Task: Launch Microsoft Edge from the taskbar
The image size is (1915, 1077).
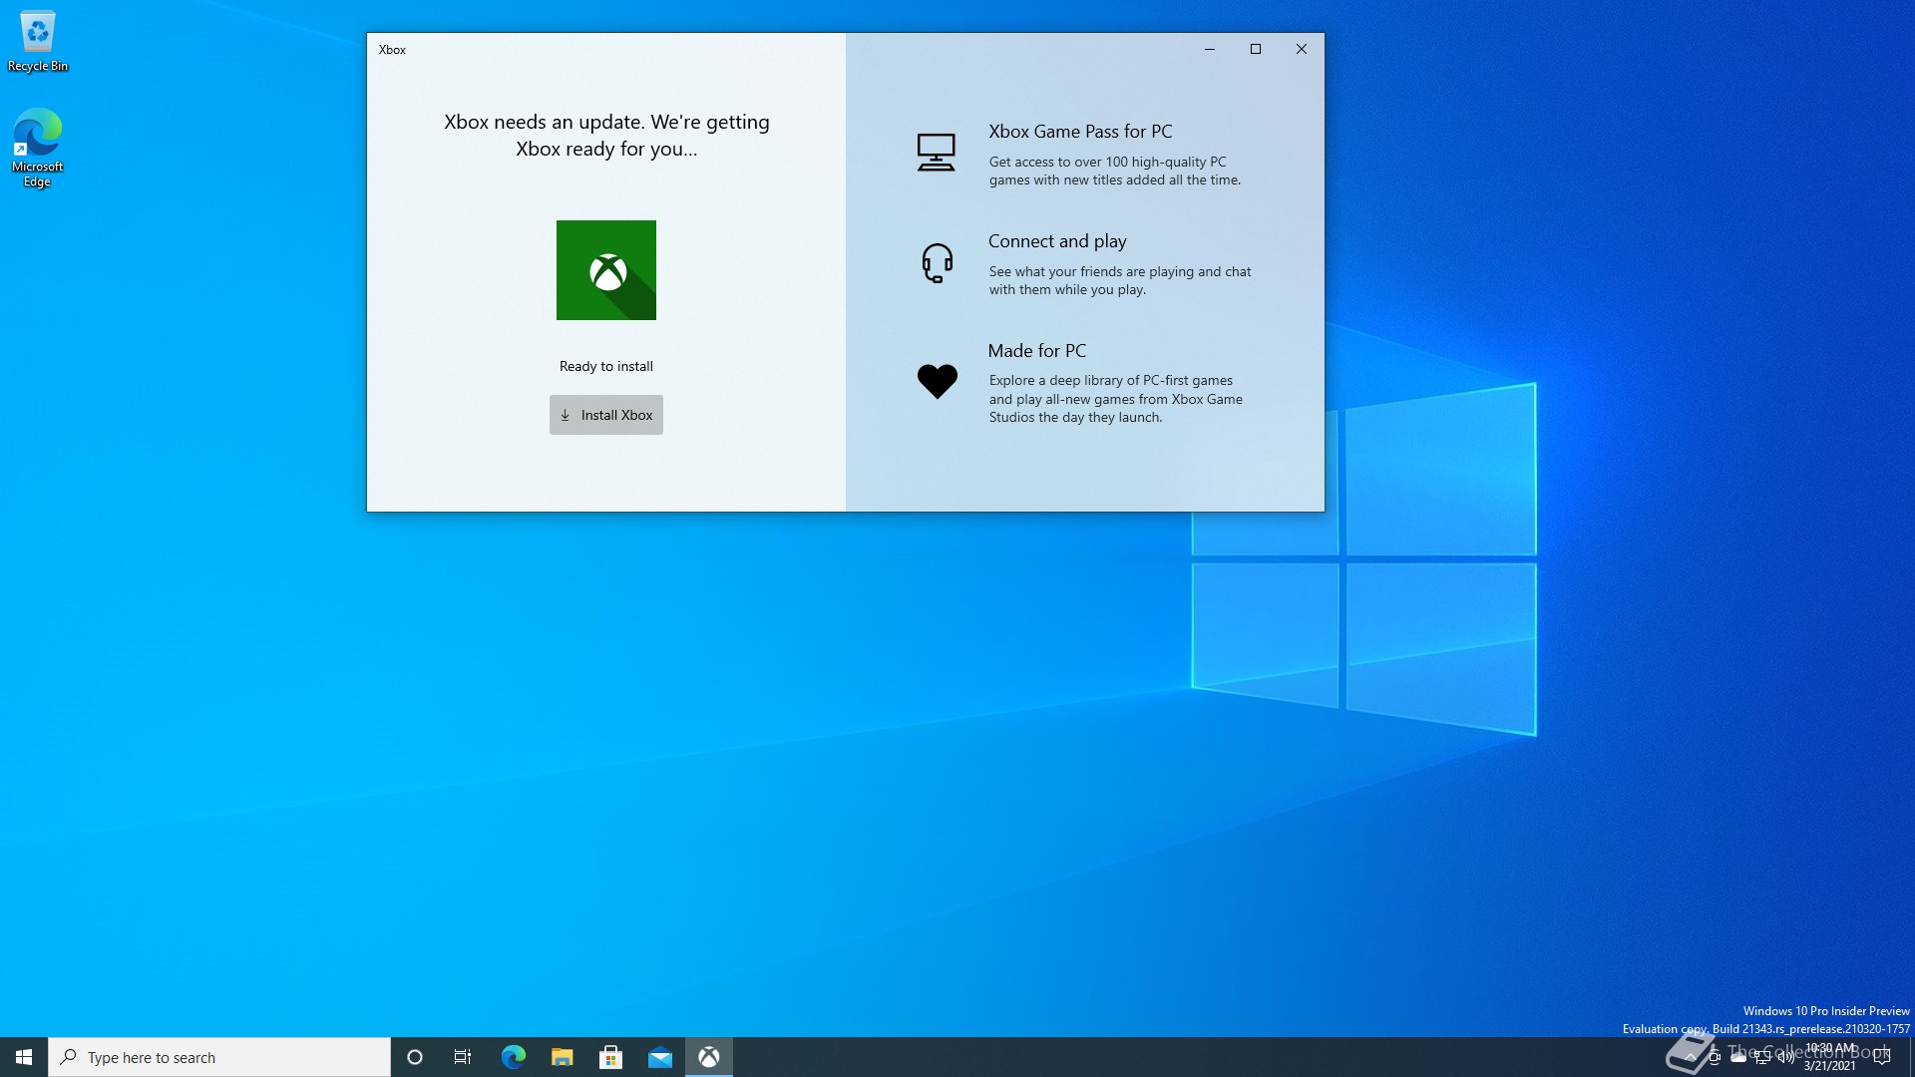Action: 513,1057
